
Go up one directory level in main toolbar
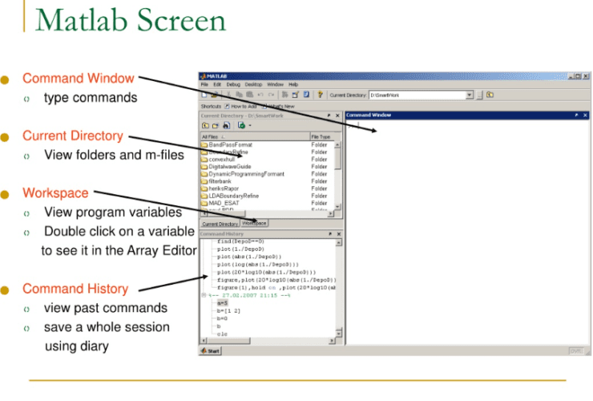tap(490, 95)
